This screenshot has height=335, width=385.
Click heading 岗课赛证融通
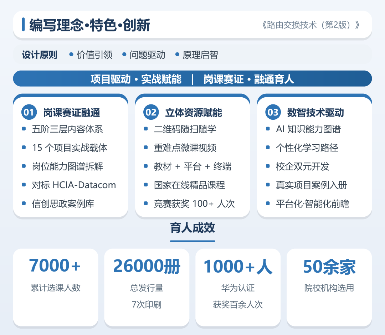[x=72, y=113]
